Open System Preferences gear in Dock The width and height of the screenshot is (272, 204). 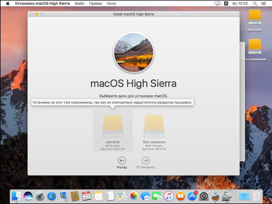[204, 196]
